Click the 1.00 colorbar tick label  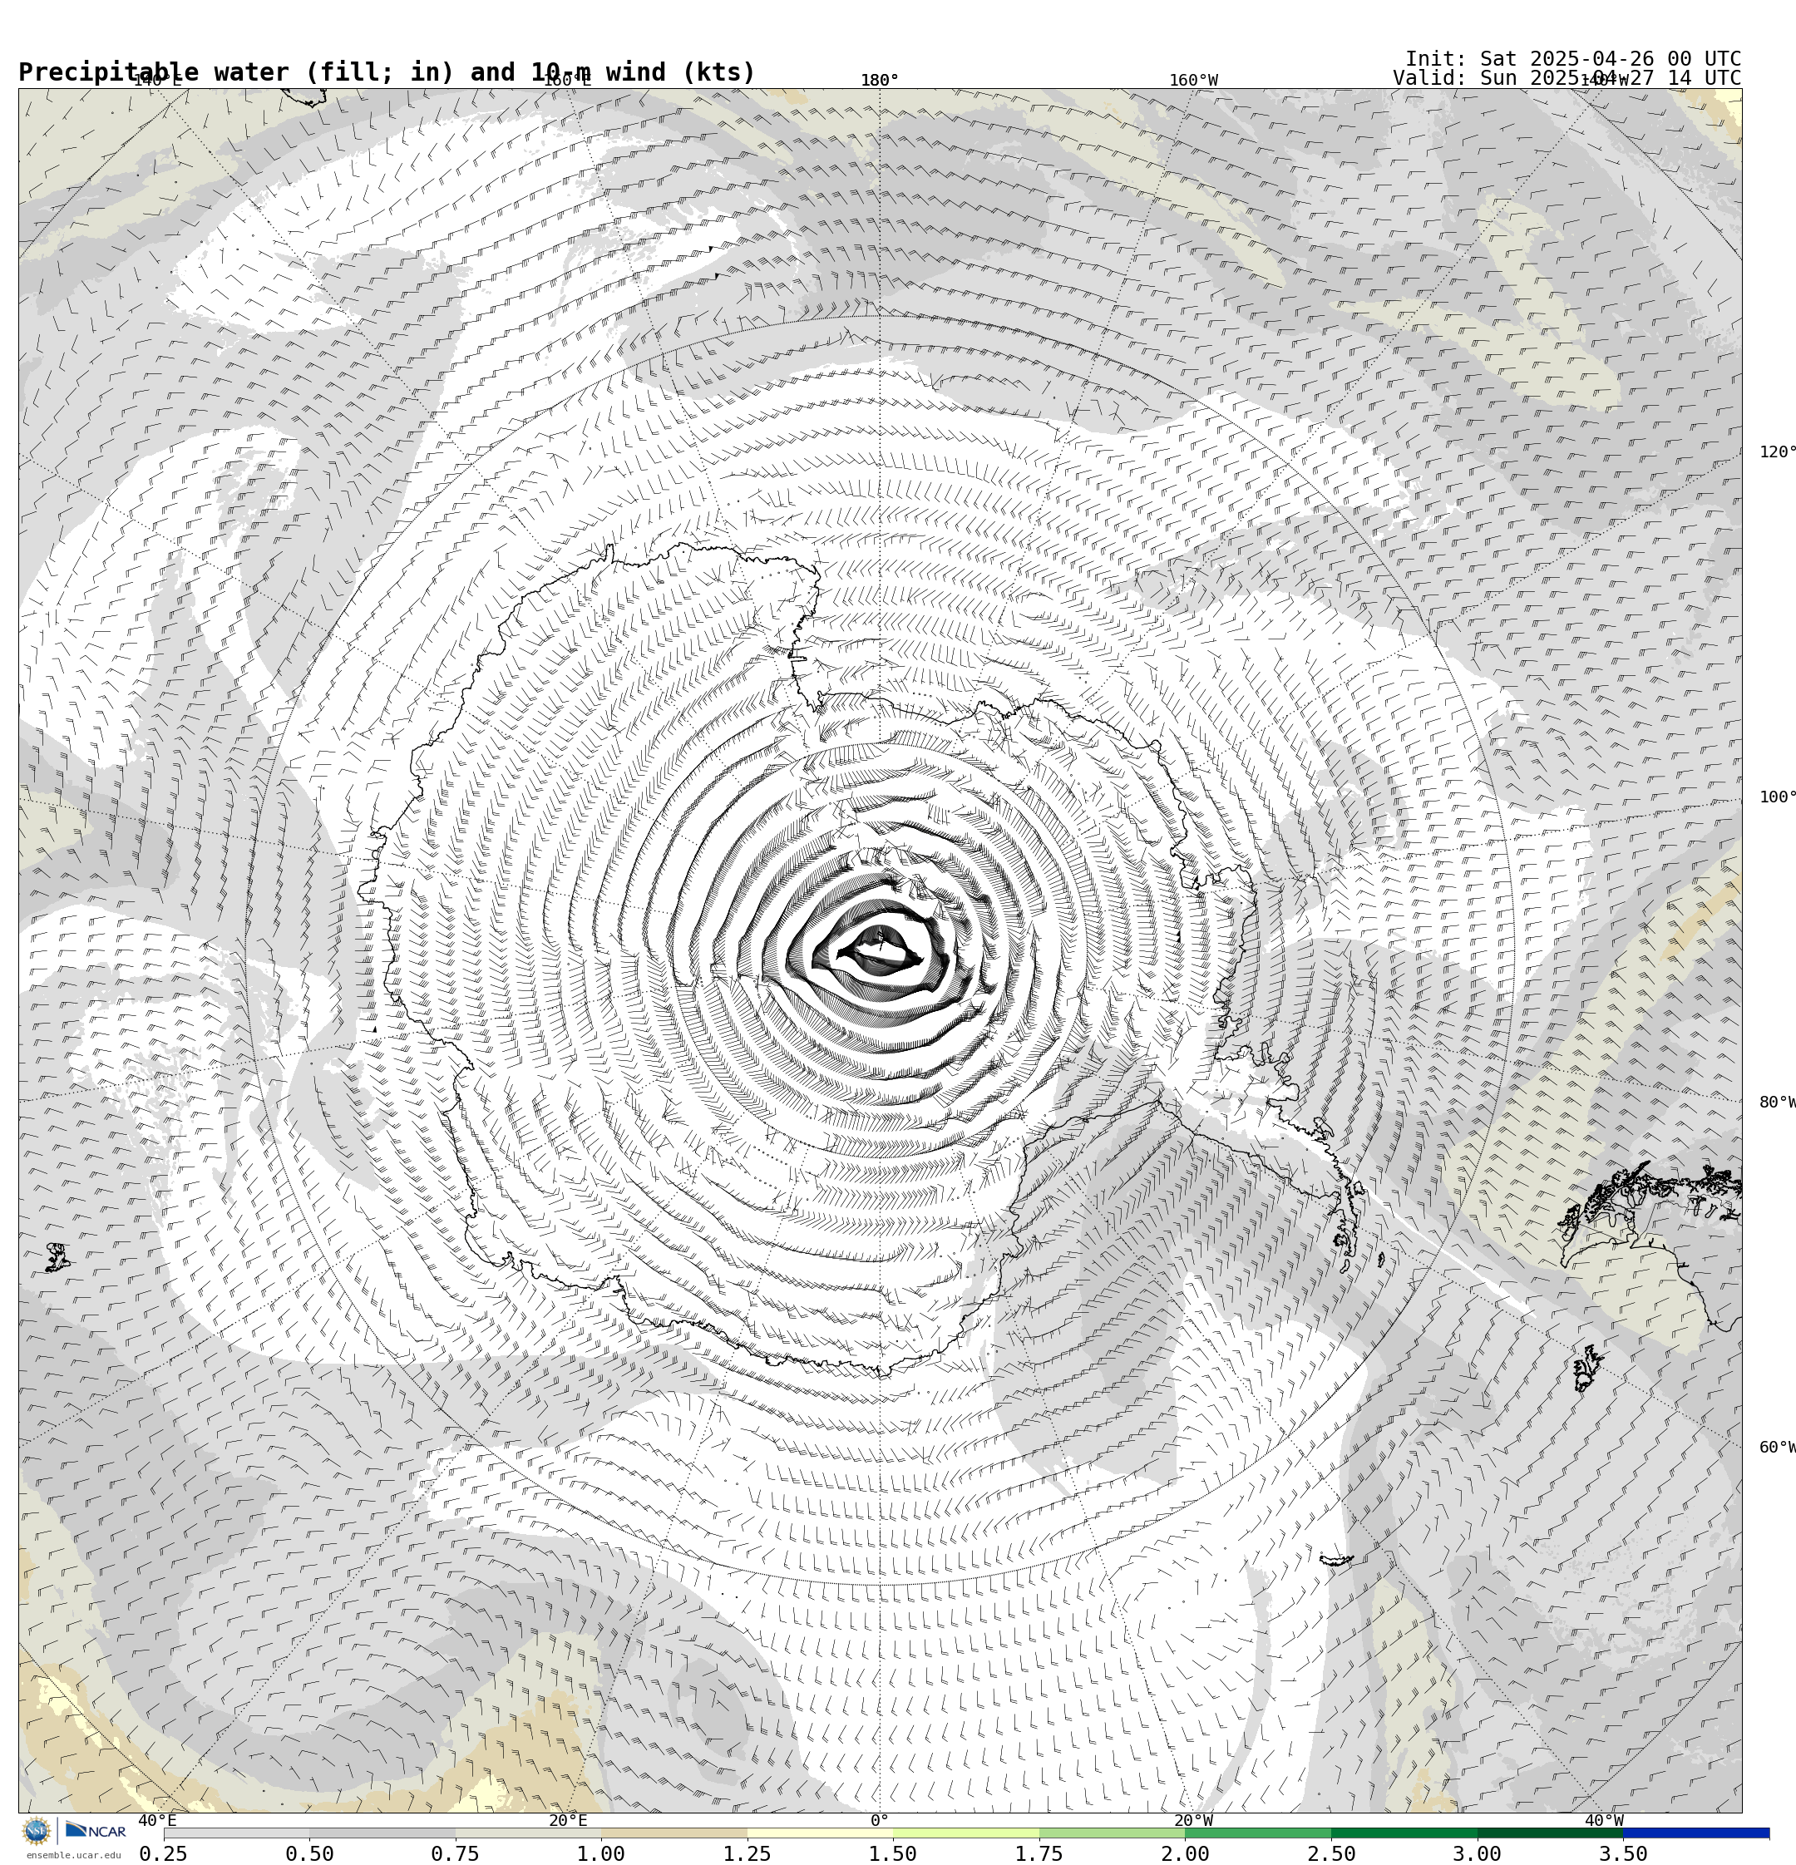[x=601, y=1853]
